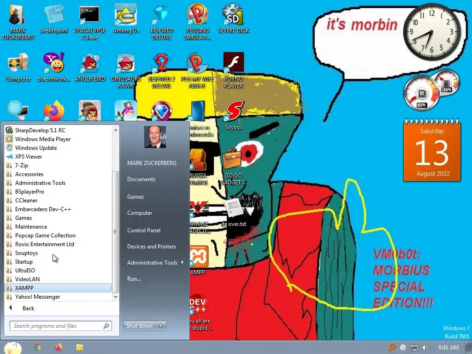Launch the ANGER BIRD desktop shortcut
Screen dimensions: 472x354
click(x=90, y=67)
